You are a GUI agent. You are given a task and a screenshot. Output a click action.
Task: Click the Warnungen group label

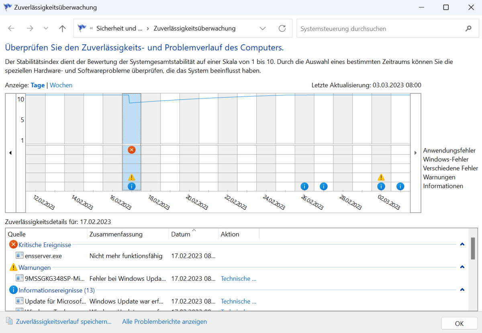click(35, 267)
